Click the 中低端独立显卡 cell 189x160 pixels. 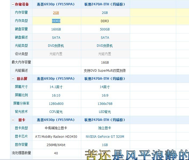(56, 128)
